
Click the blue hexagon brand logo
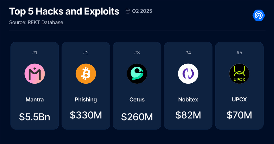click(x=259, y=15)
